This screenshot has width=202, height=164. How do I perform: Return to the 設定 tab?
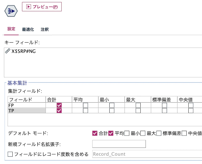[x=11, y=29]
